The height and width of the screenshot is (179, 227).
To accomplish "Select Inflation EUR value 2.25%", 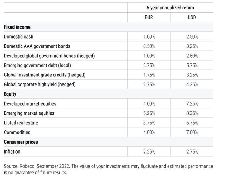I will click(149, 151).
